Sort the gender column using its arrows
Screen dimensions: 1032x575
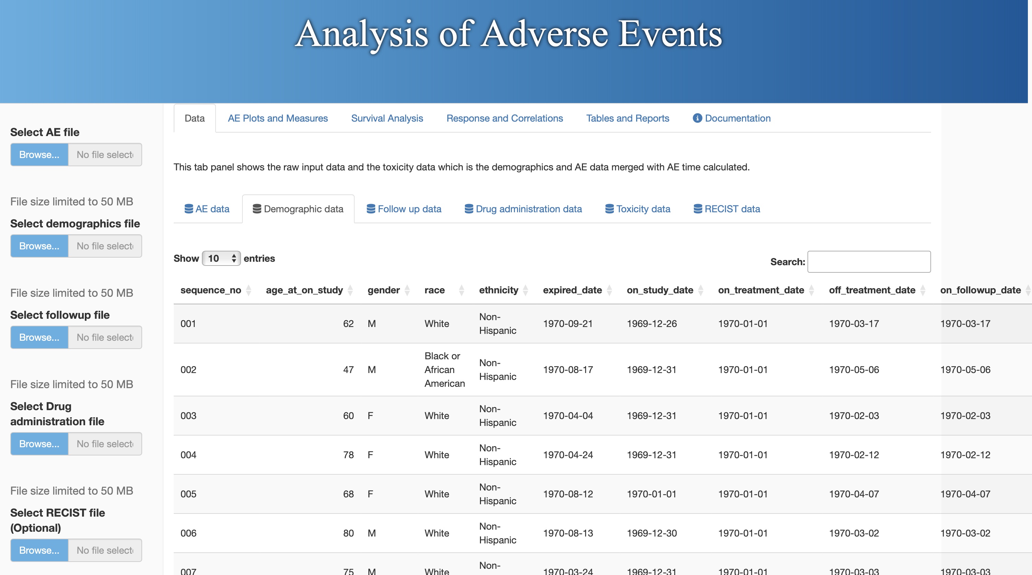[x=407, y=290]
